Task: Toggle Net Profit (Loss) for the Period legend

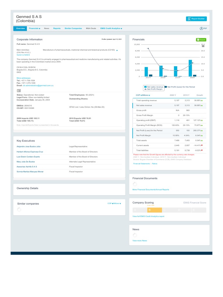Action: (x=180, y=87)
